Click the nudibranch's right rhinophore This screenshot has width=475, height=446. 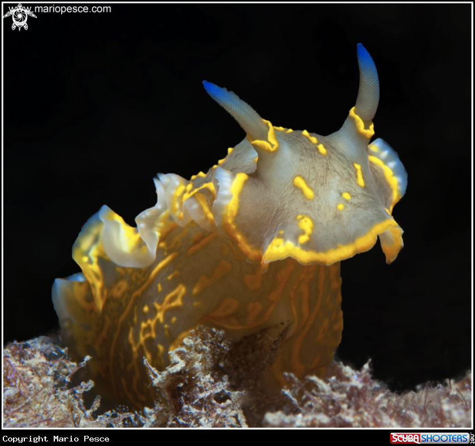pyautogui.click(x=367, y=85)
